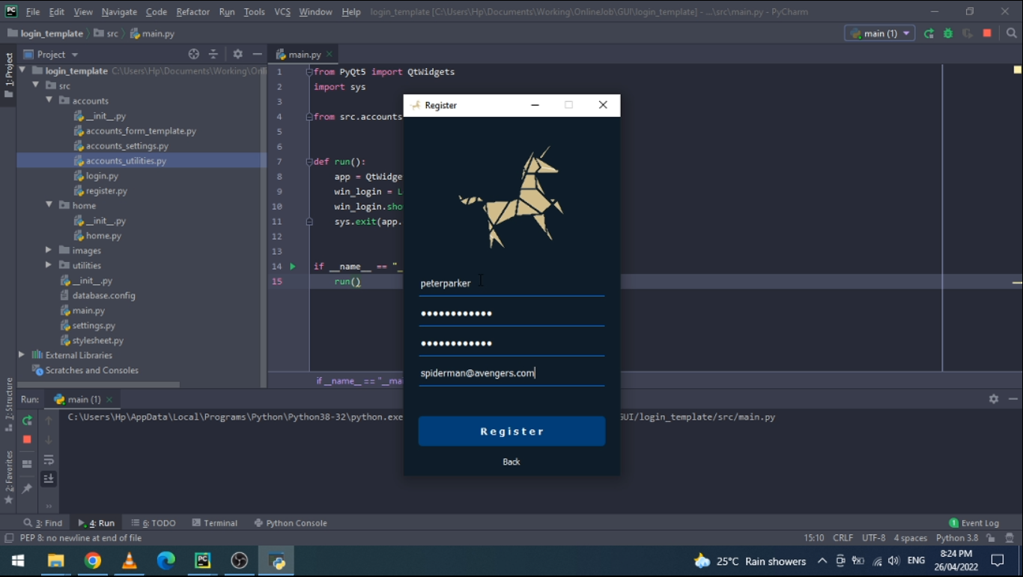Image resolution: width=1023 pixels, height=577 pixels.
Task: Open the File menu
Action: click(33, 12)
